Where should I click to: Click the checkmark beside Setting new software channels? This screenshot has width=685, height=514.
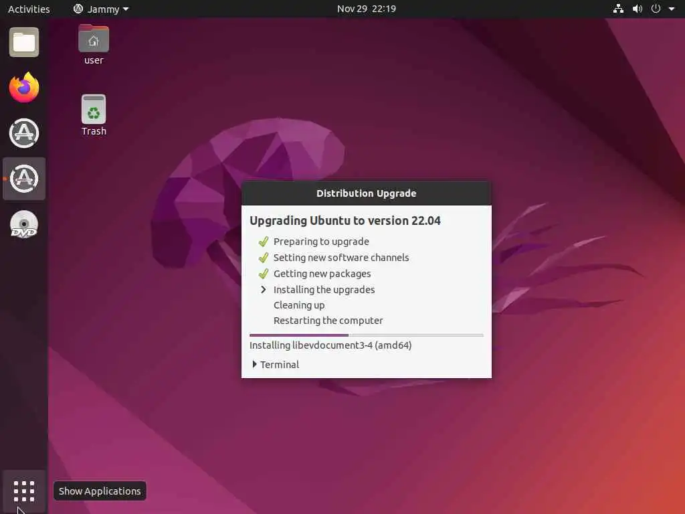(x=263, y=258)
